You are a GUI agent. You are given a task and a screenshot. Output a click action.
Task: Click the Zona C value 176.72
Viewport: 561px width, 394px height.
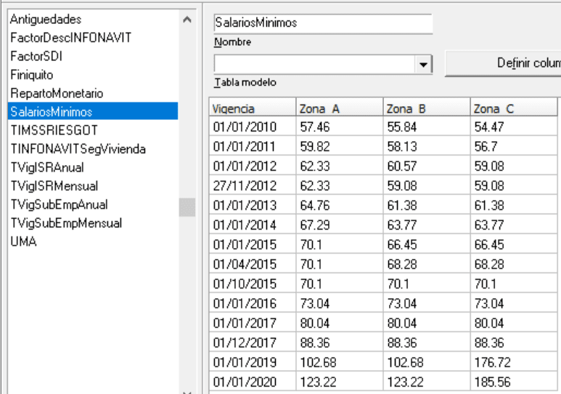click(512, 363)
